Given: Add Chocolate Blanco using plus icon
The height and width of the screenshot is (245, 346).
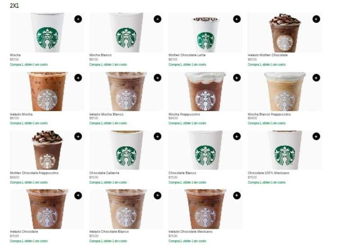Looking at the screenshot, I should 237,136.
